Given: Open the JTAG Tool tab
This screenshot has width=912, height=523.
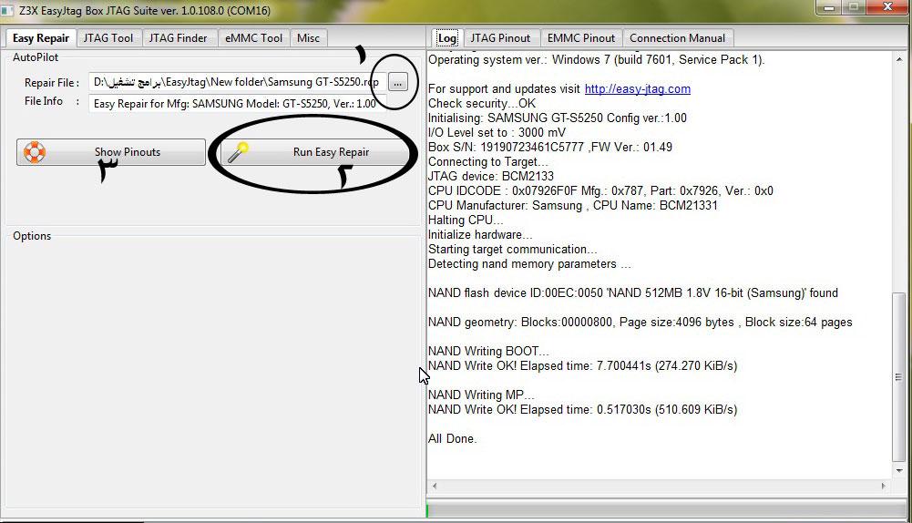Looking at the screenshot, I should (108, 38).
